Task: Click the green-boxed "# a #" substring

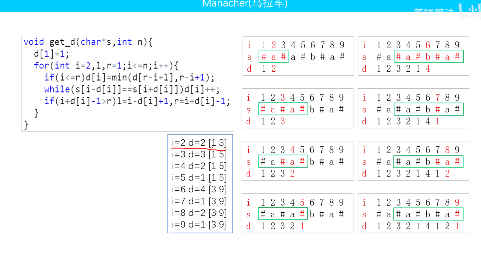Action: pos(274,56)
